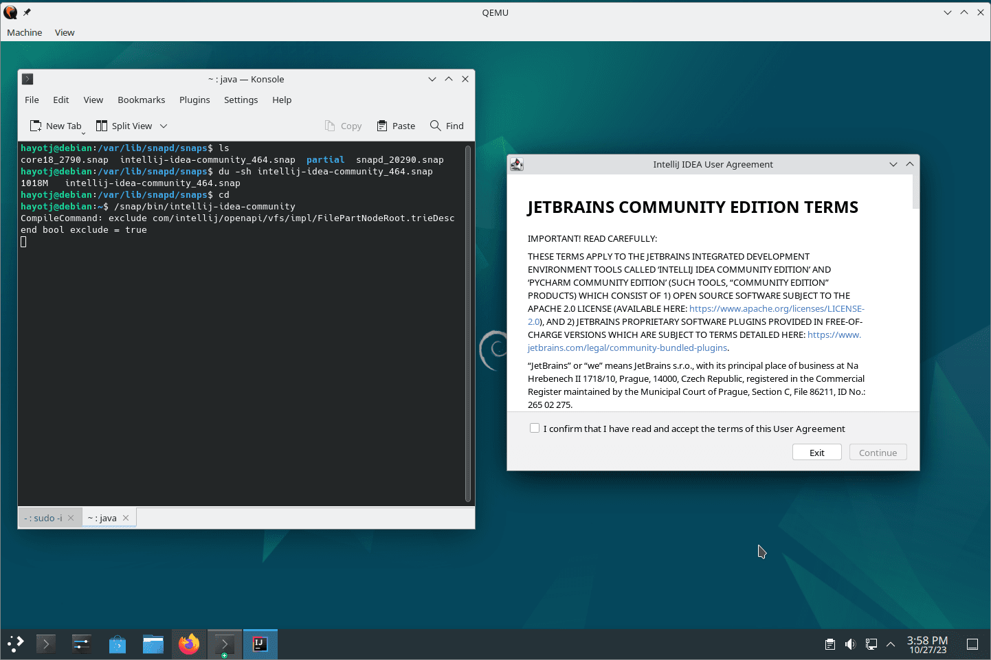This screenshot has width=991, height=660.
Task: Switch to IntelliJ IDEA in the taskbar
Action: pos(260,644)
